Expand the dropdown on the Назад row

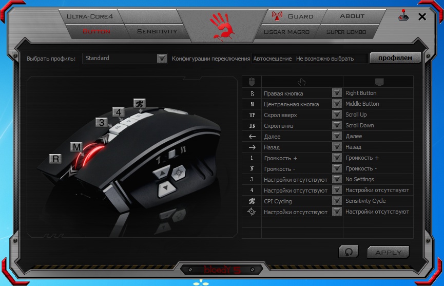[x=337, y=147]
